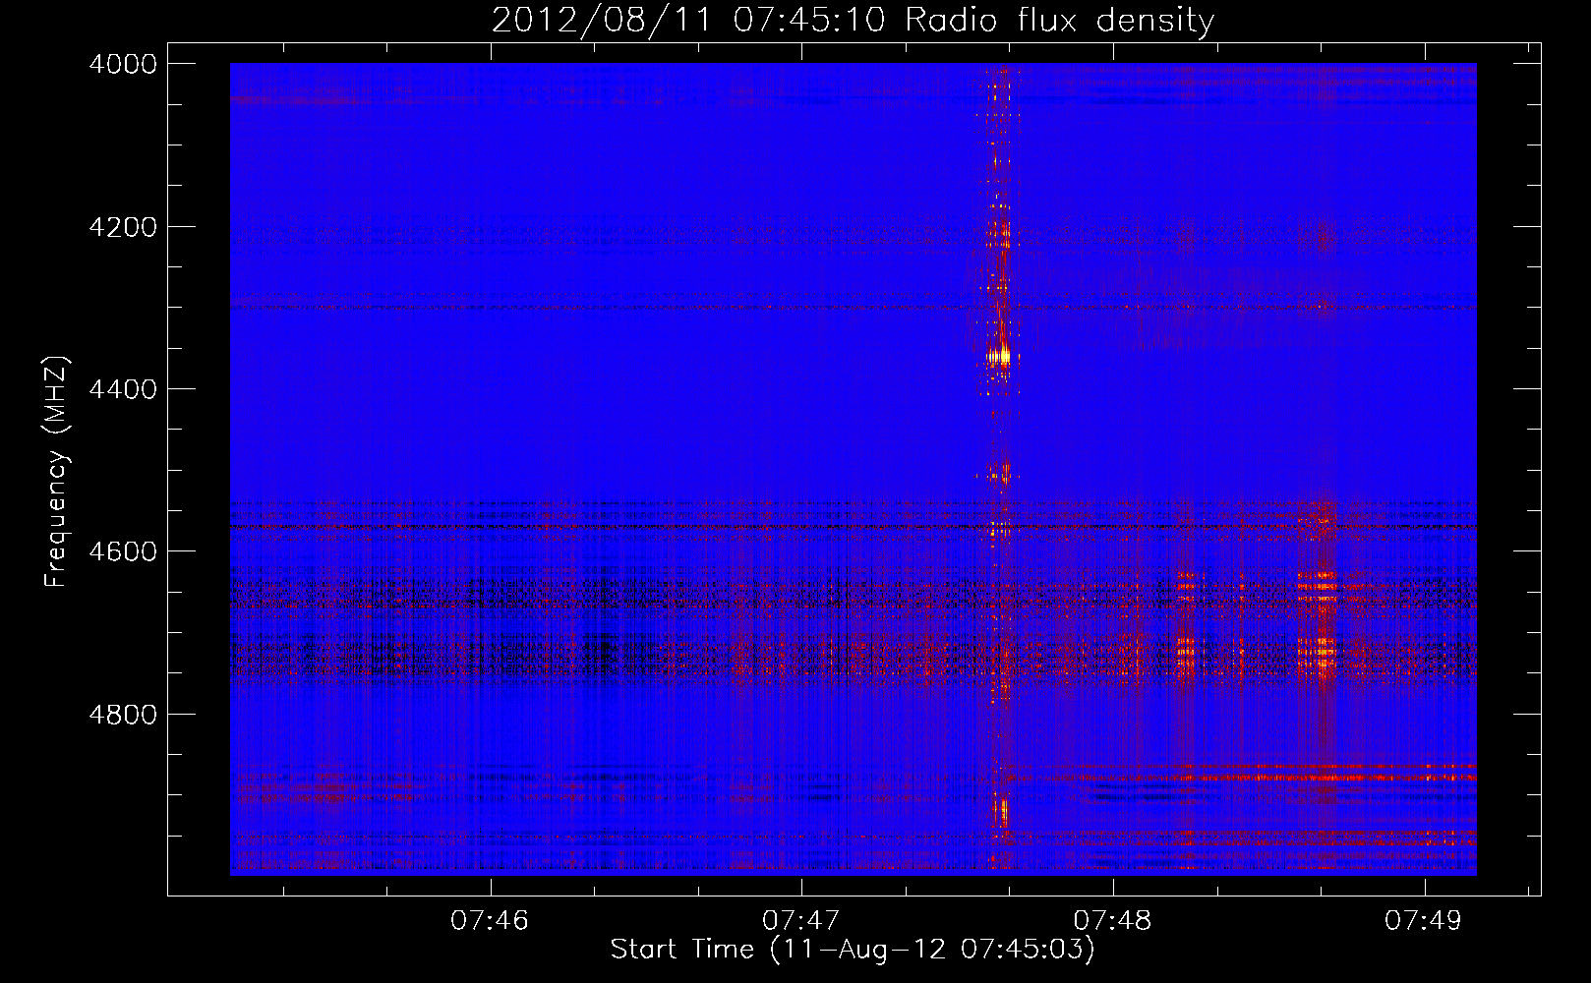Click the plot title '2012/08/11 07:45:10 Radio flux density'
This screenshot has width=1591, height=983.
[x=853, y=20]
